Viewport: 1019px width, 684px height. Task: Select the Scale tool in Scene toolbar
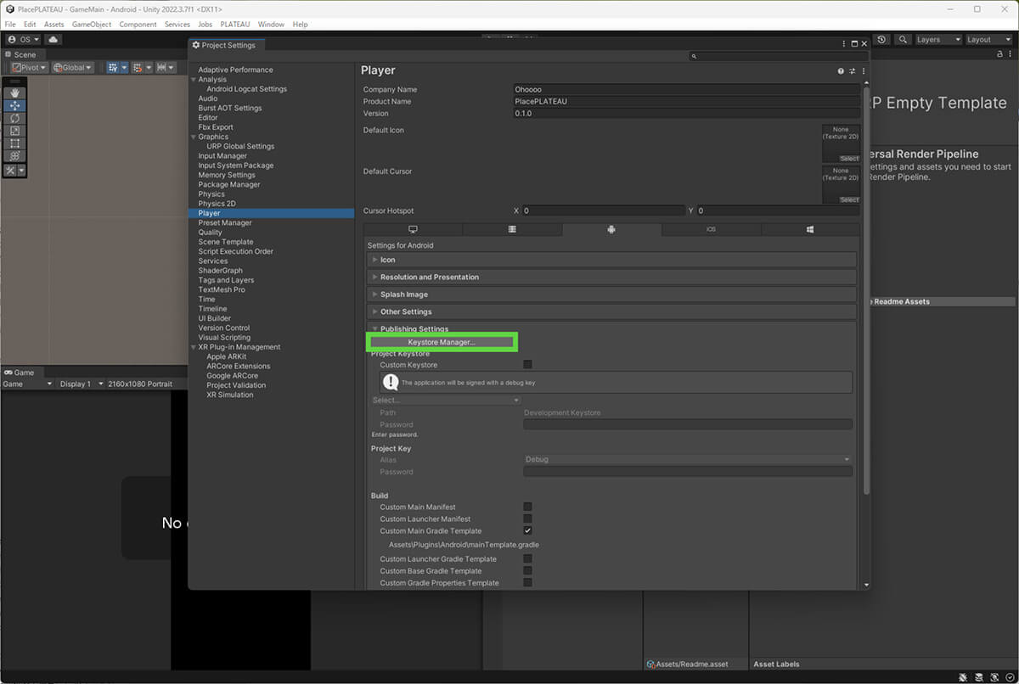pyautogui.click(x=14, y=131)
